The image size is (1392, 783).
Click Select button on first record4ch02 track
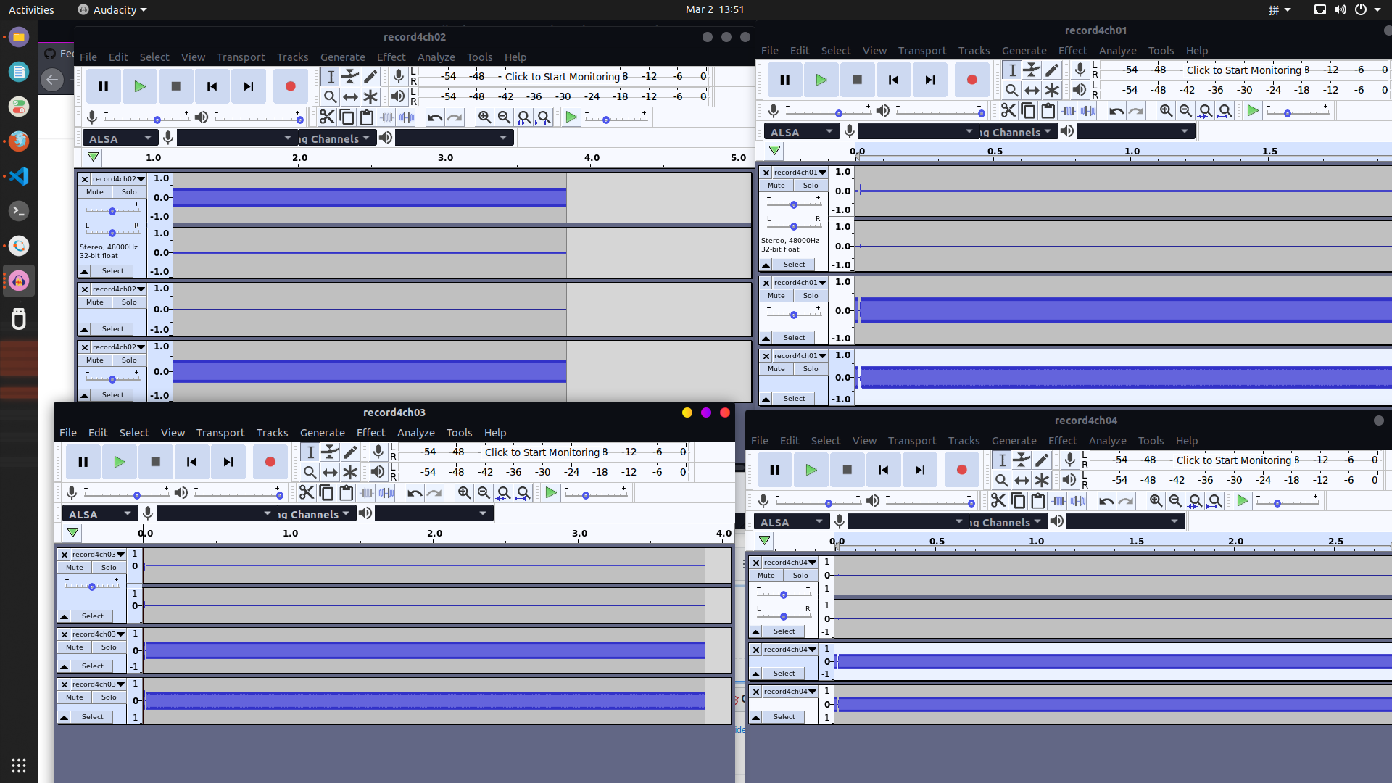tap(112, 271)
